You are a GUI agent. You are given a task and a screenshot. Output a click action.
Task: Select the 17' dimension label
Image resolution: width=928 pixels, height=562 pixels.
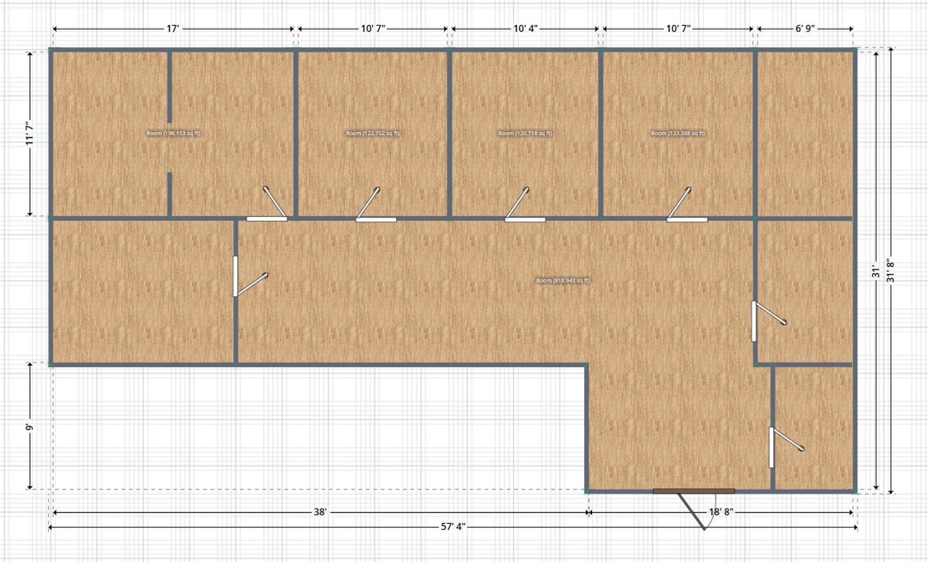click(173, 29)
